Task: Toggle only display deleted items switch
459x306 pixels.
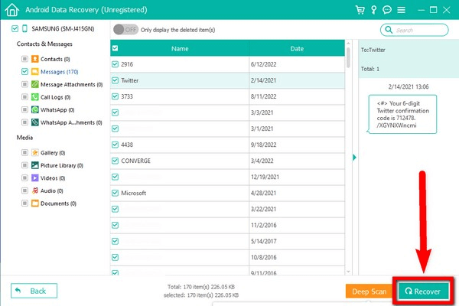Action: pos(125,29)
